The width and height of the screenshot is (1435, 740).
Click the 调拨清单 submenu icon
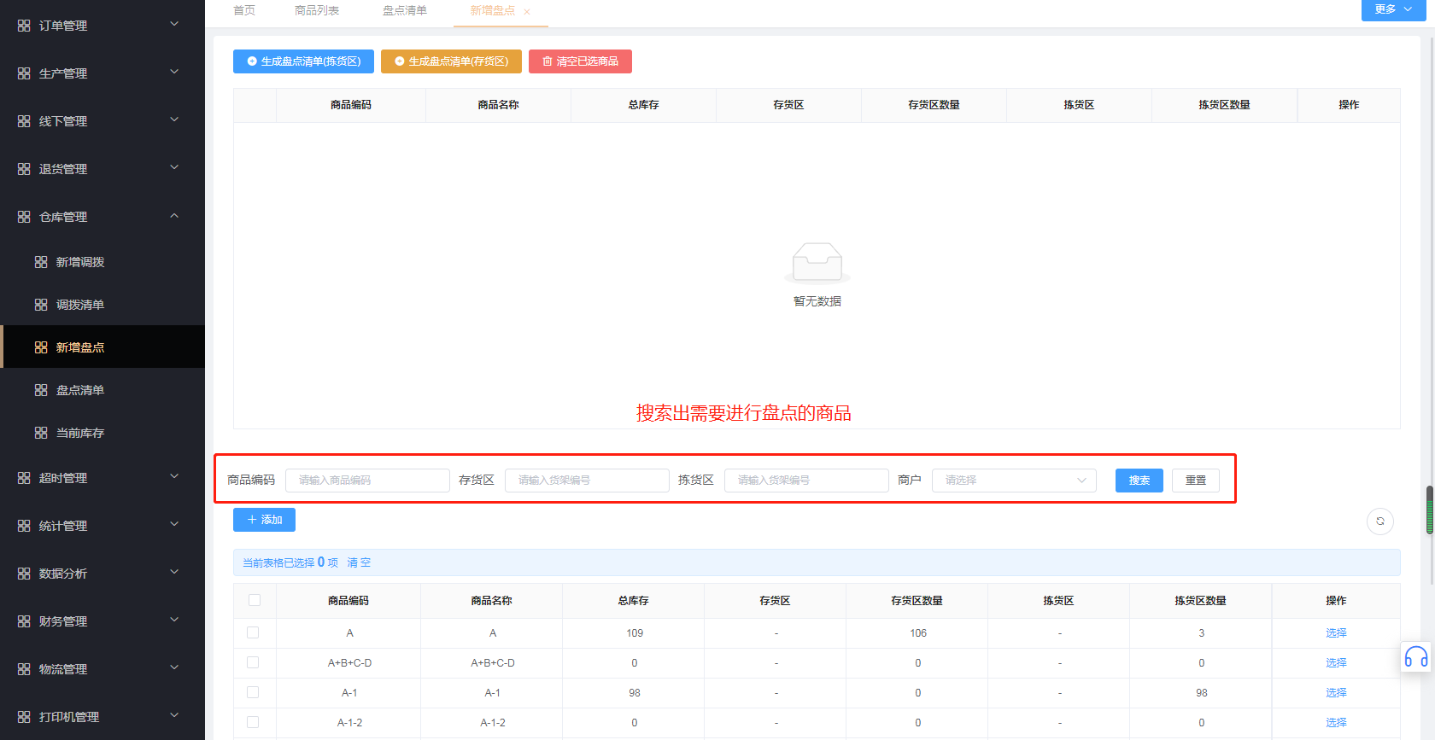click(41, 305)
